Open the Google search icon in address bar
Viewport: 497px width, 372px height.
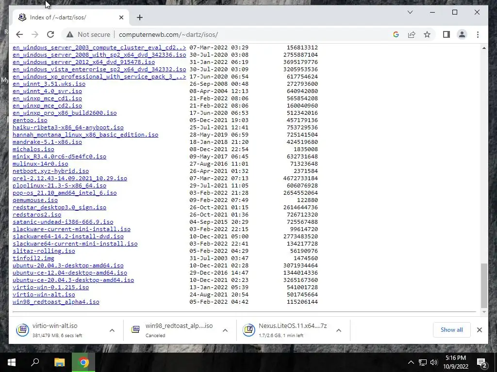tap(396, 34)
